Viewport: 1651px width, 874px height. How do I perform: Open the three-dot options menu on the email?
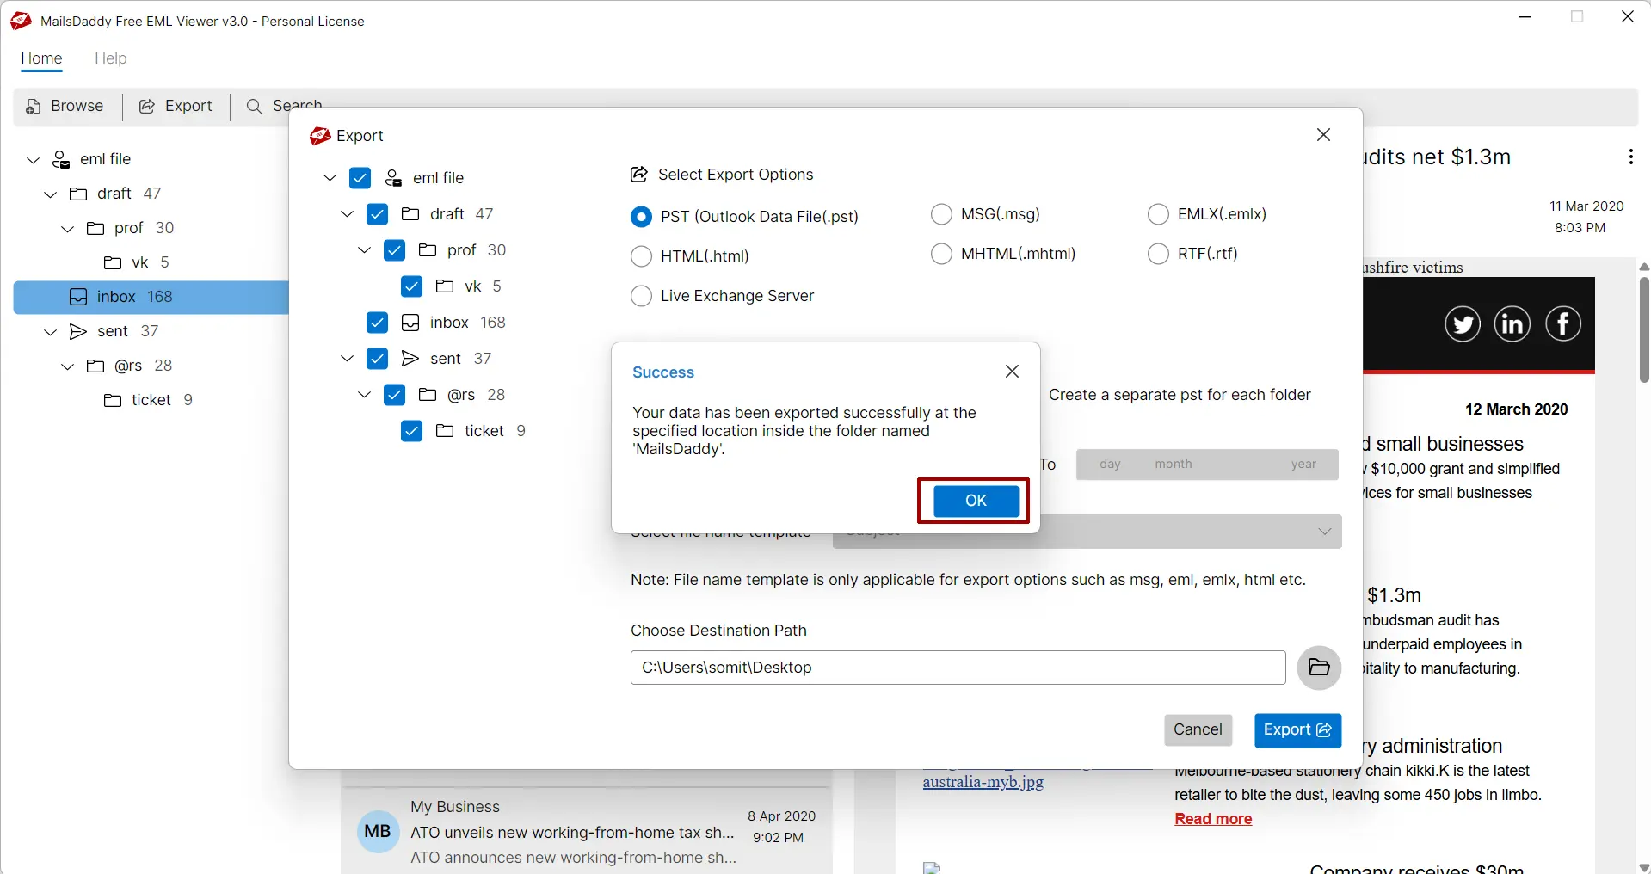pyautogui.click(x=1629, y=157)
